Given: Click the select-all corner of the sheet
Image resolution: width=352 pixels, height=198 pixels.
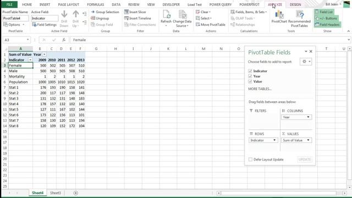Looking at the screenshot, I should coord(5,49).
